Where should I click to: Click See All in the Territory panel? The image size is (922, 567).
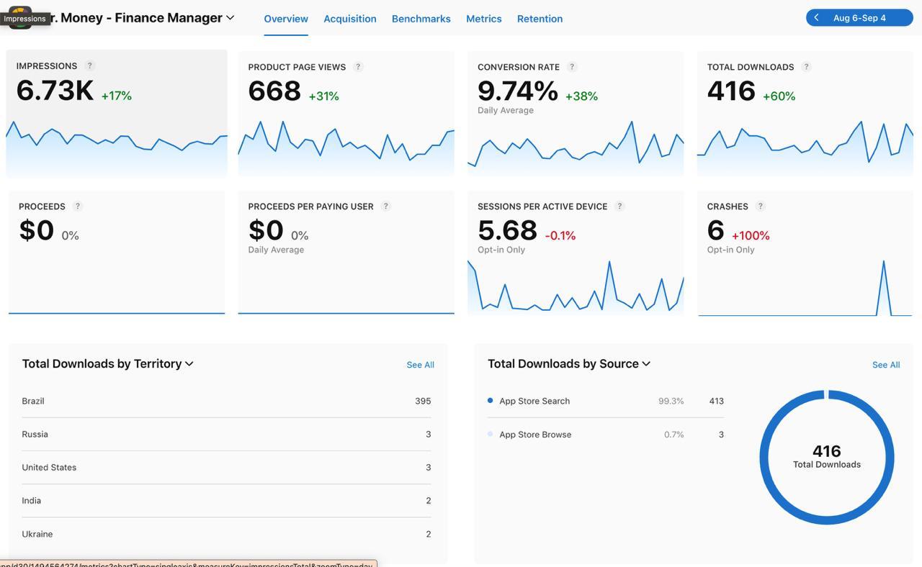coord(420,365)
